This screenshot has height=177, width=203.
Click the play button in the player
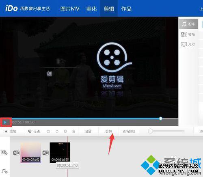pos(5,122)
